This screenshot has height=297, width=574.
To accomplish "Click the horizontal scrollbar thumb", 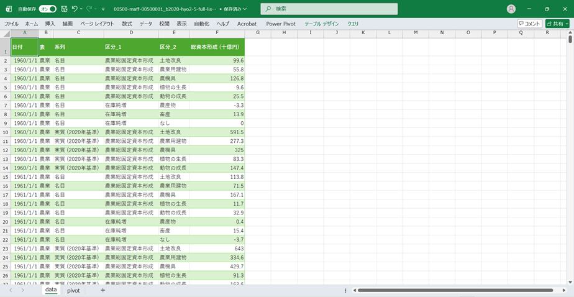I will [x=455, y=290].
